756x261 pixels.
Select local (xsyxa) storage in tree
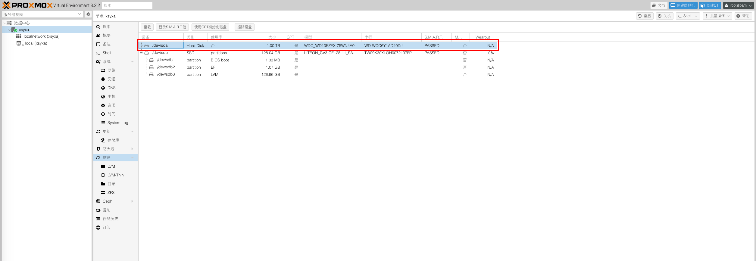(x=36, y=43)
